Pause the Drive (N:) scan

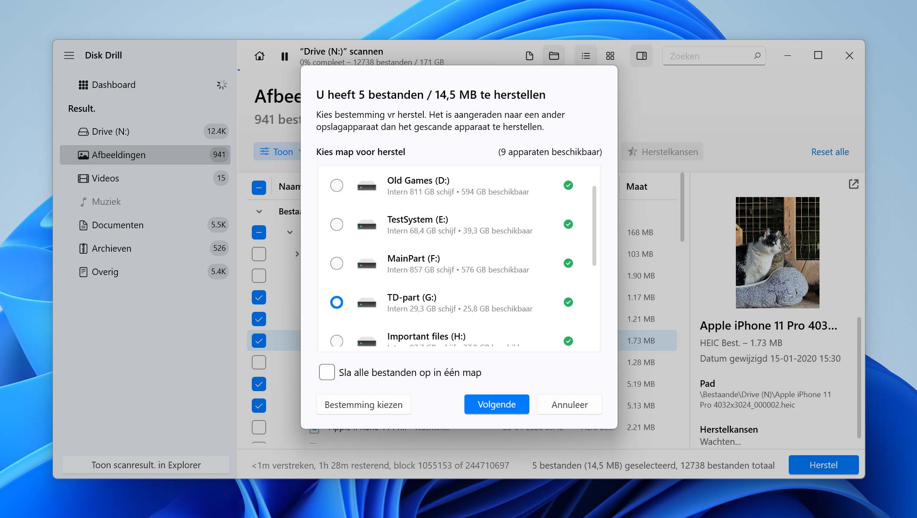point(284,56)
